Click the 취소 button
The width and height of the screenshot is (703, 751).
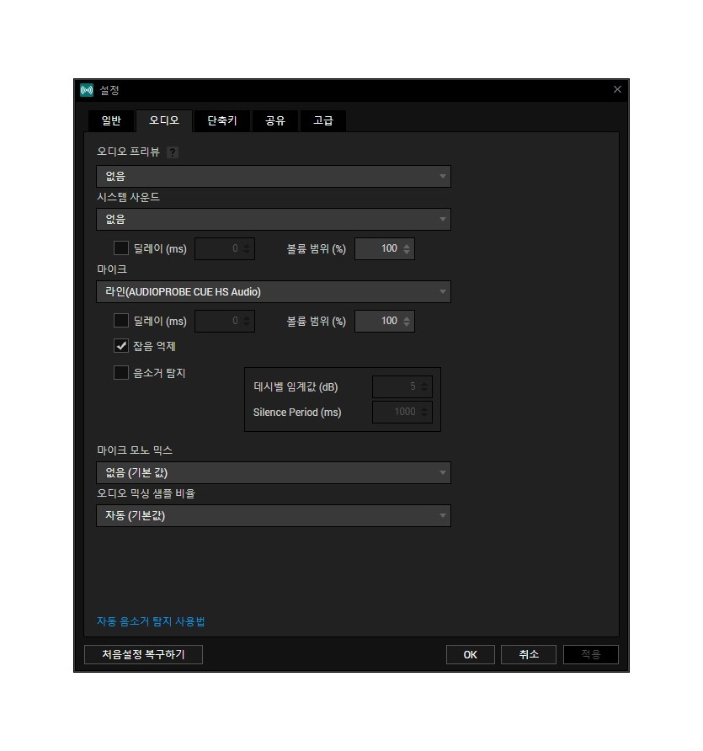click(529, 654)
